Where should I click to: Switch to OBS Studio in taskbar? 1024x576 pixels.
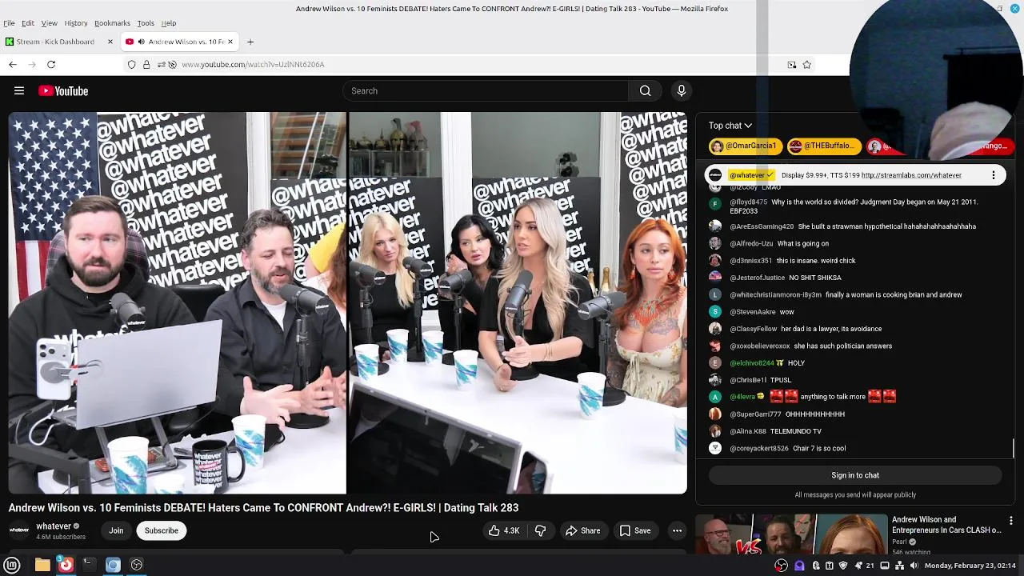click(x=137, y=565)
